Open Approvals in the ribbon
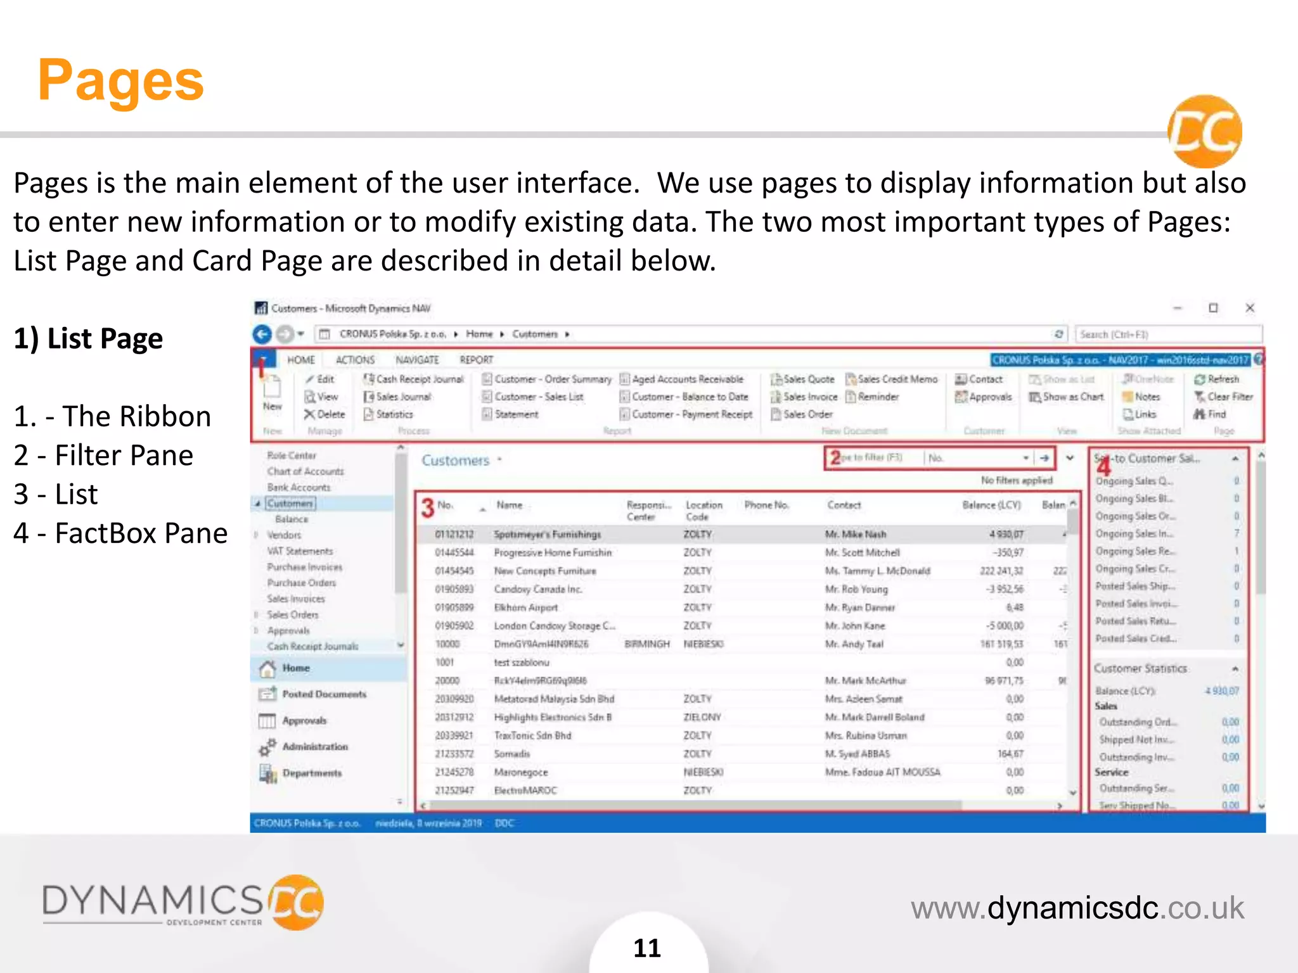 pyautogui.click(x=984, y=397)
